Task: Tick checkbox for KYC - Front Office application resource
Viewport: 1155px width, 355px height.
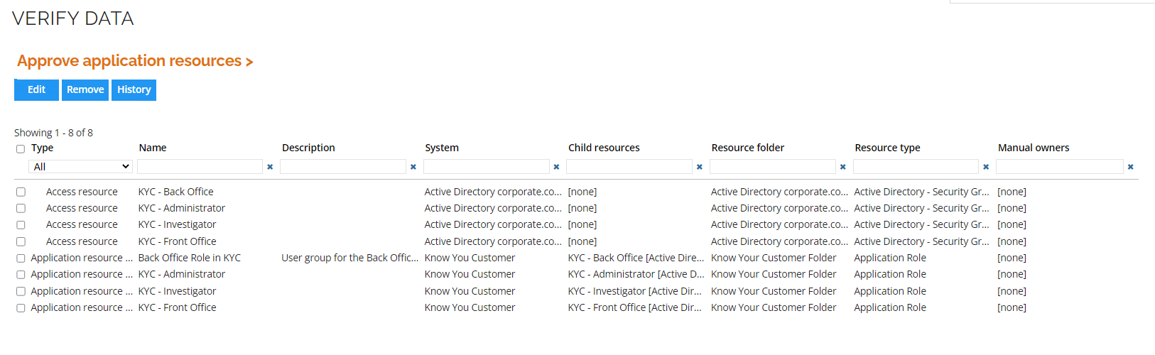Action: [21, 308]
